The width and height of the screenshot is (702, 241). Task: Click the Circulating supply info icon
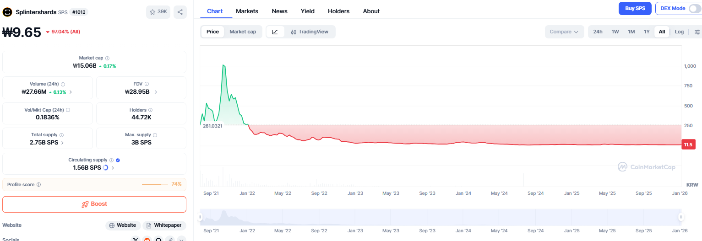pyautogui.click(x=111, y=161)
